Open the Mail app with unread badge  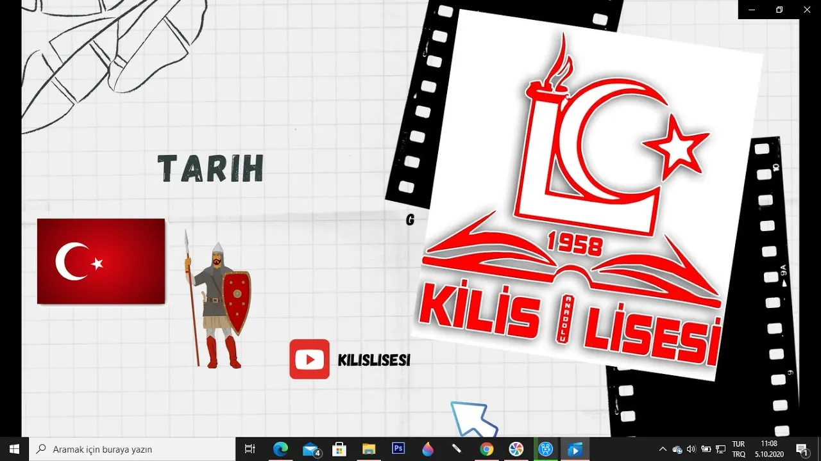click(311, 449)
